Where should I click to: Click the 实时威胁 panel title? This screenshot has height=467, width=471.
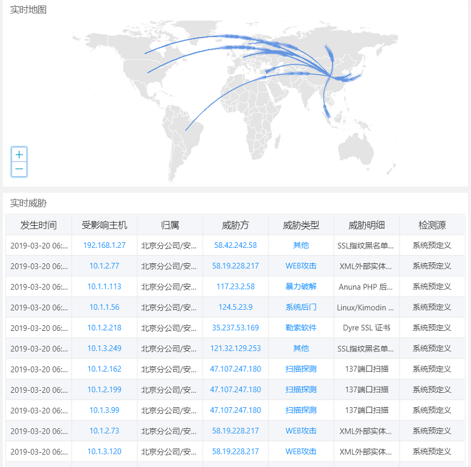point(28,203)
